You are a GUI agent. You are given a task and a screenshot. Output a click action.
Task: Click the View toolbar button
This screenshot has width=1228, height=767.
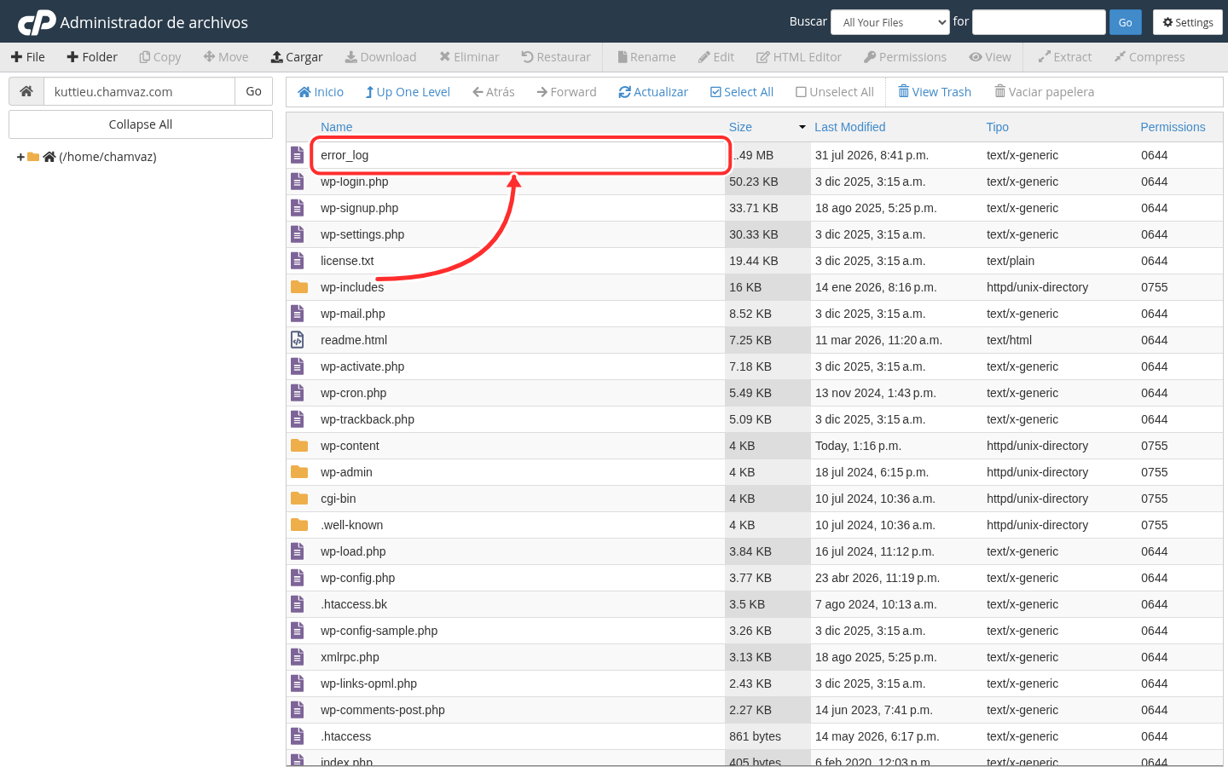pos(990,57)
